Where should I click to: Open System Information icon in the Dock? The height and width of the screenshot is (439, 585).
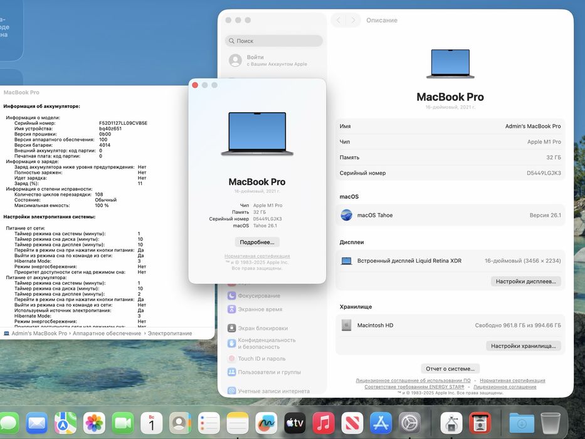pyautogui.click(x=451, y=423)
